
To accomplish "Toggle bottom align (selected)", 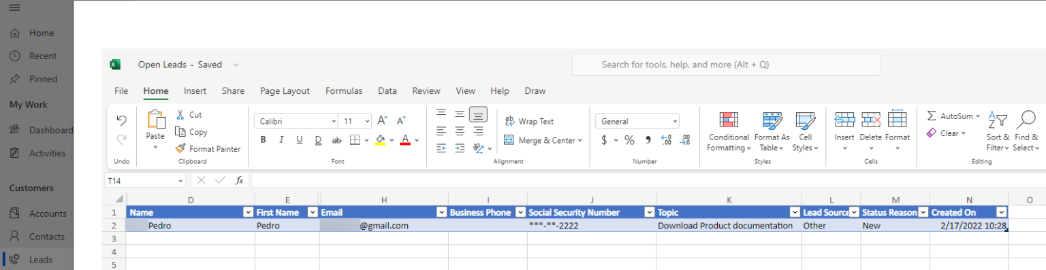I will coord(478,114).
